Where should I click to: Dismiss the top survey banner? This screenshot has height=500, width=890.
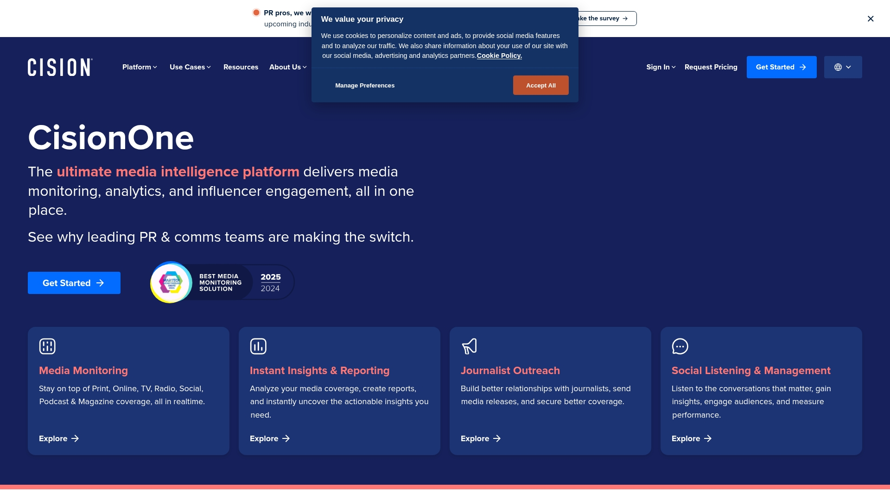pyautogui.click(x=871, y=19)
